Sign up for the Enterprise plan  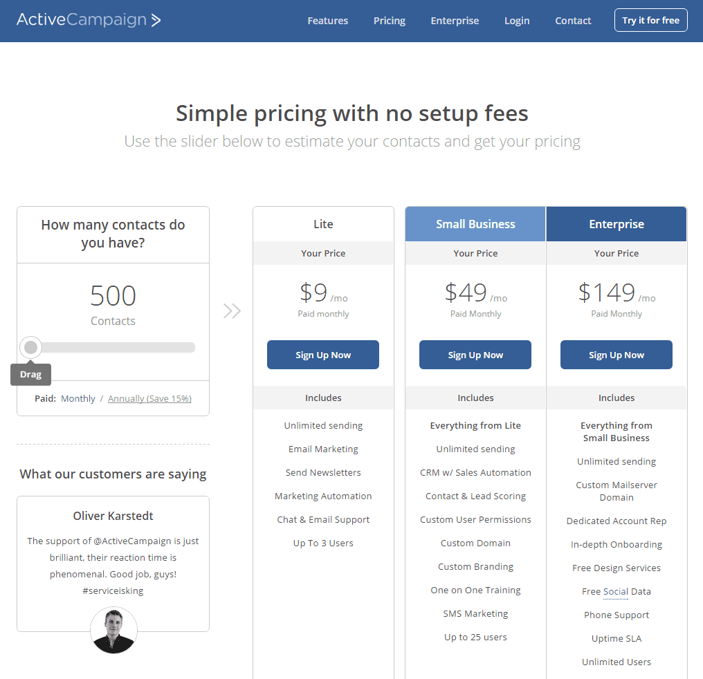tap(617, 355)
